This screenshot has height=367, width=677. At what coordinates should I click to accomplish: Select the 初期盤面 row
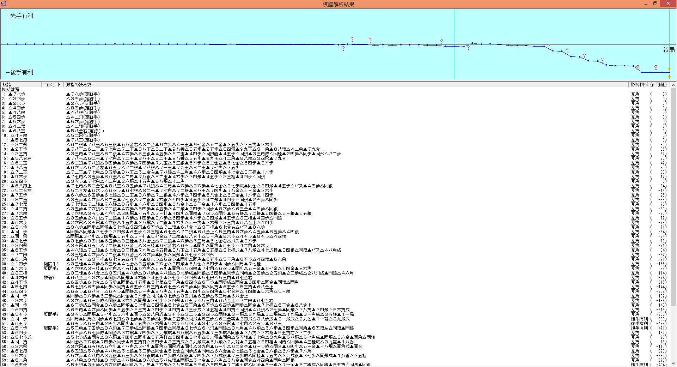tap(11, 90)
